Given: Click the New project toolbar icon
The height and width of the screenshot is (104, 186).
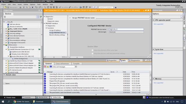Looking at the screenshot, I should pyautogui.click(x=3, y=7).
